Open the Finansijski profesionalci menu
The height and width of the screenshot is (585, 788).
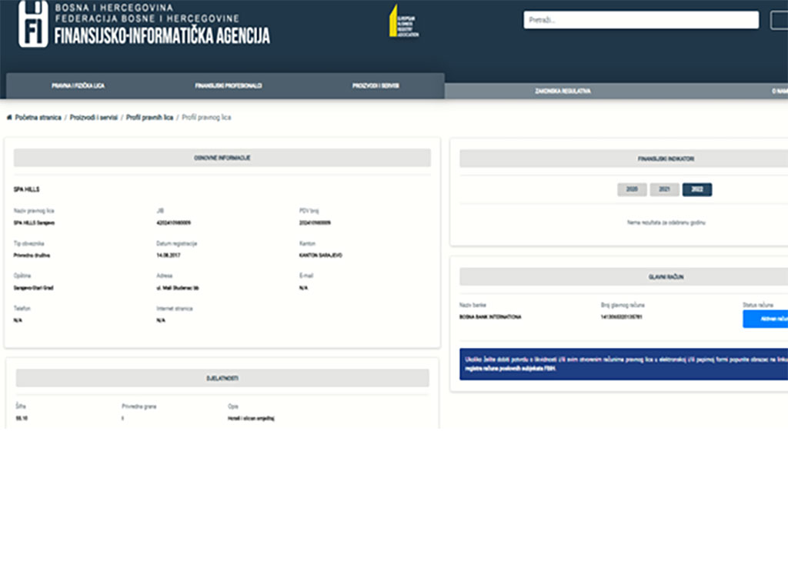pyautogui.click(x=229, y=86)
